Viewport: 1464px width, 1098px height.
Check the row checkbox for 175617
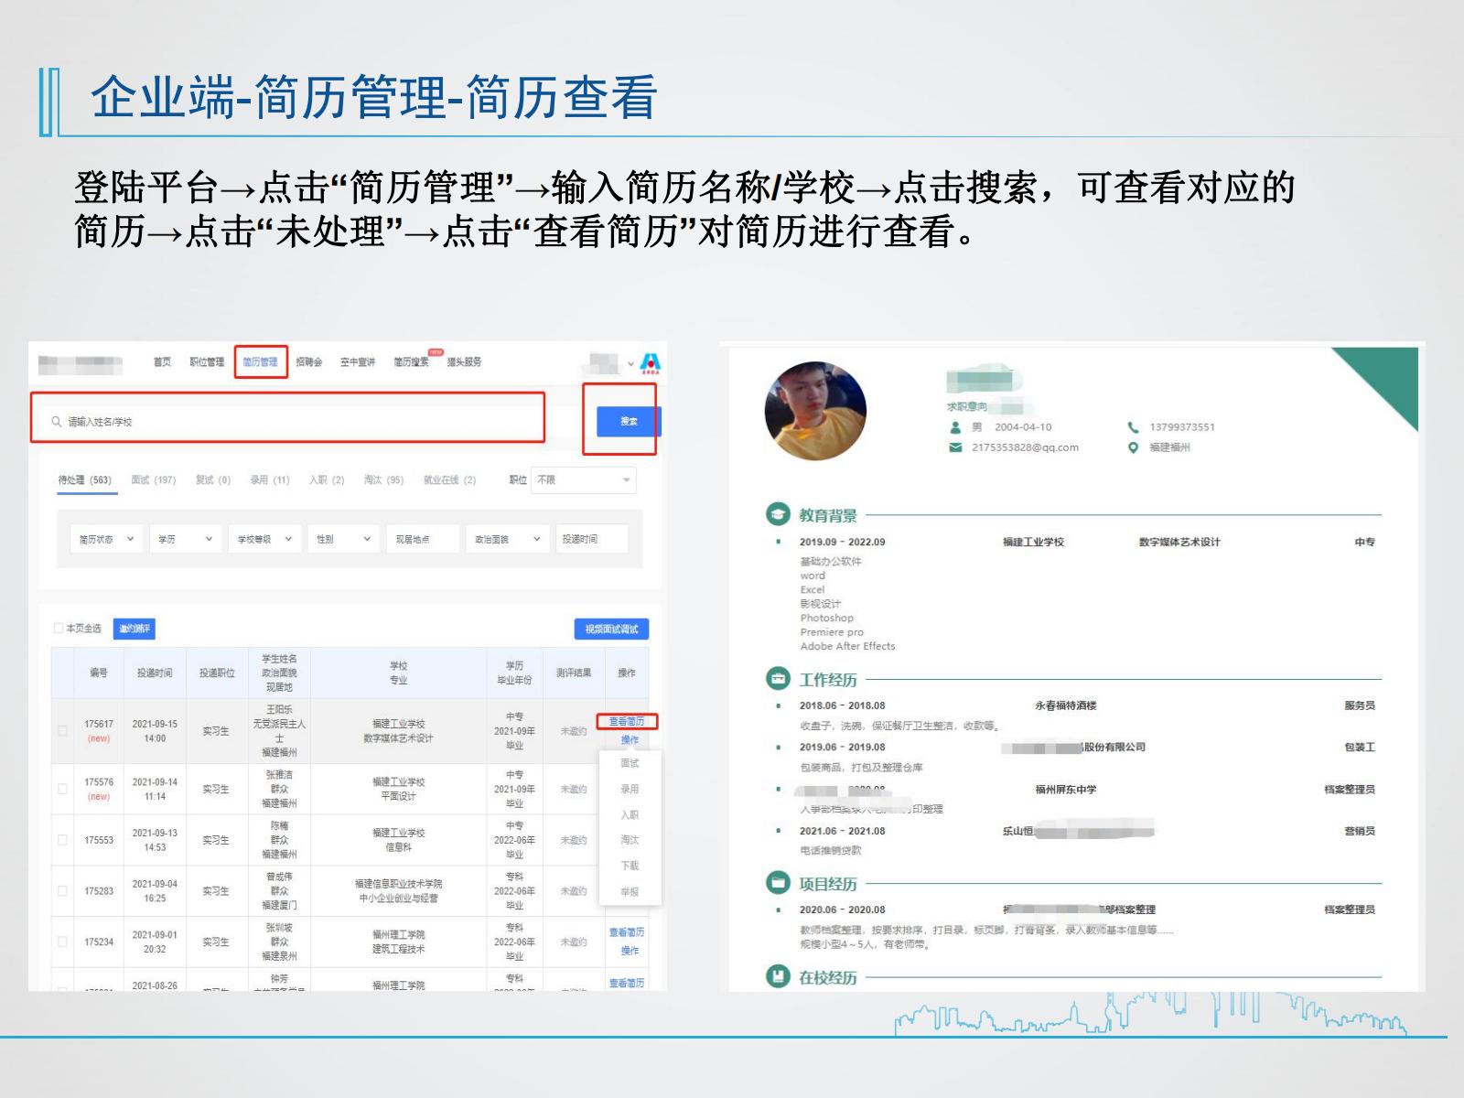(63, 731)
